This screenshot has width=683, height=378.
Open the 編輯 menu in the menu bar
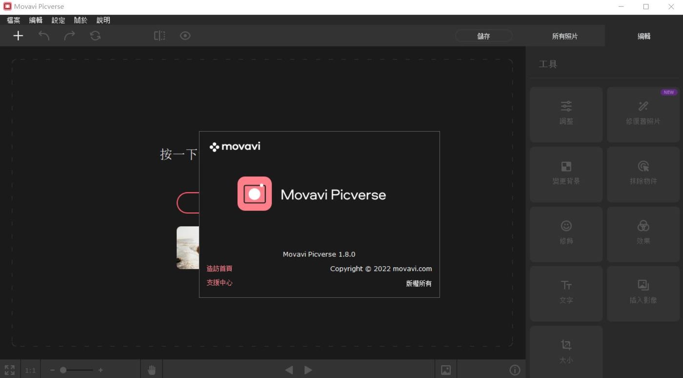tap(36, 20)
